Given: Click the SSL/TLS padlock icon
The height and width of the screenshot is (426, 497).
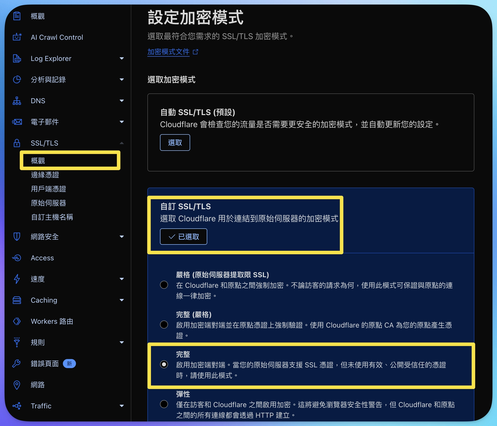Looking at the screenshot, I should point(17,143).
